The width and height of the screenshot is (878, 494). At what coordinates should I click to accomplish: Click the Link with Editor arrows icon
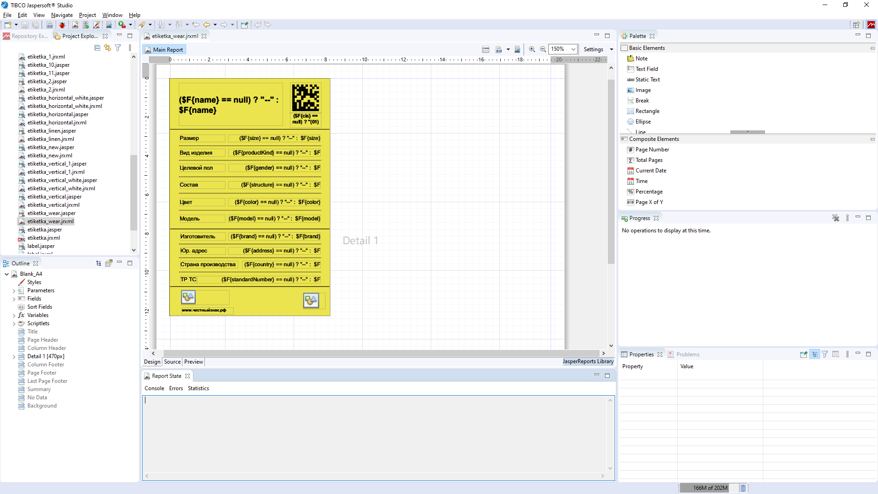pos(107,48)
